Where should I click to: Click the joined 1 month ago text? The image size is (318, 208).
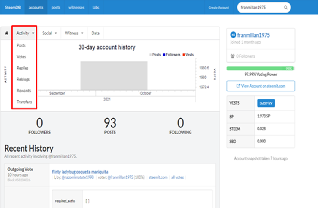(x=245, y=42)
